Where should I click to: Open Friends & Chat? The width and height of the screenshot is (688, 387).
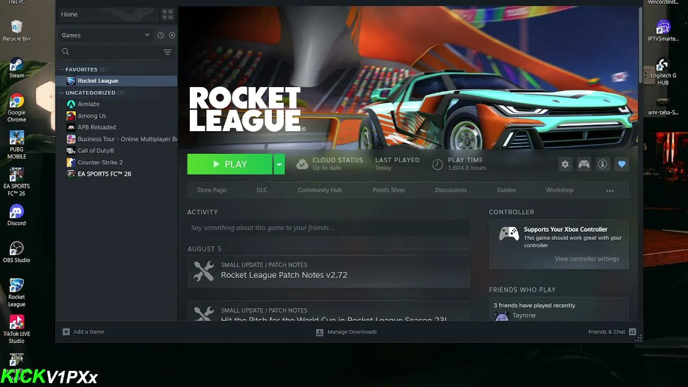(x=612, y=332)
